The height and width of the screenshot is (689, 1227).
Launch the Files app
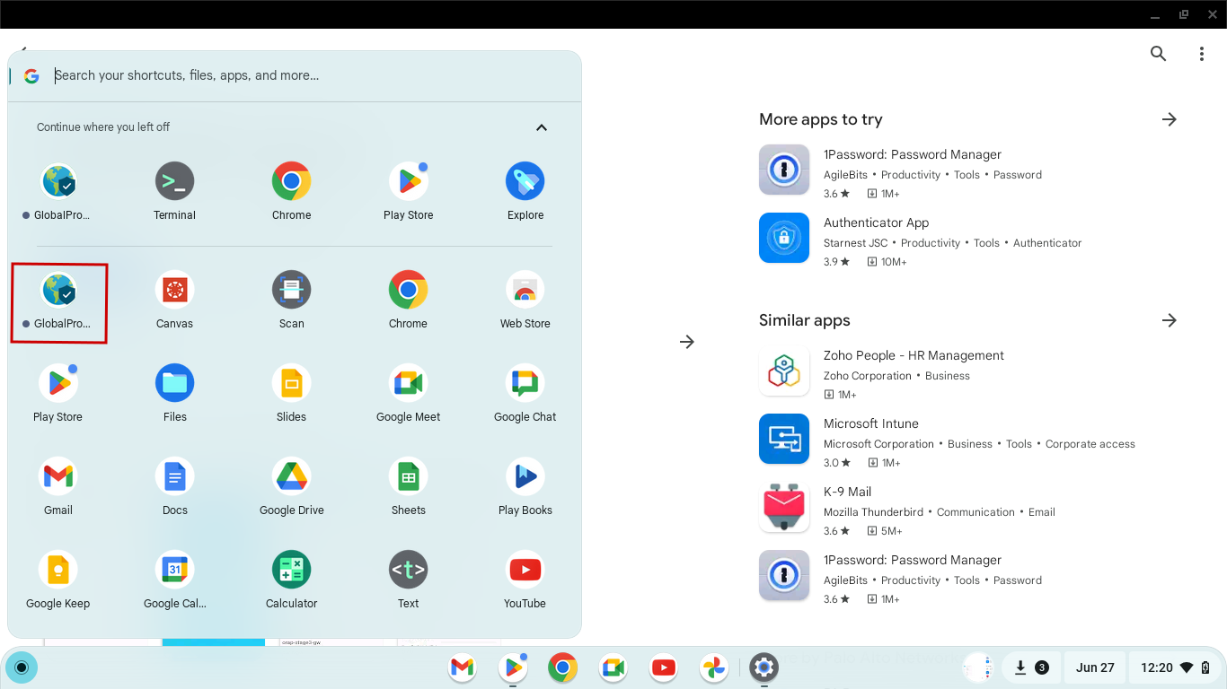(x=175, y=394)
